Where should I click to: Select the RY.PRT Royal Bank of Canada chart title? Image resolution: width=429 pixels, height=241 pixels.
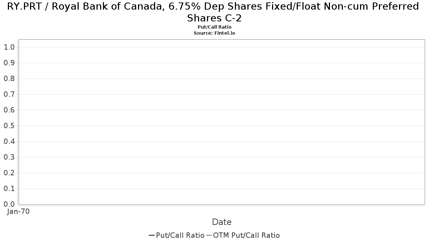point(213,12)
